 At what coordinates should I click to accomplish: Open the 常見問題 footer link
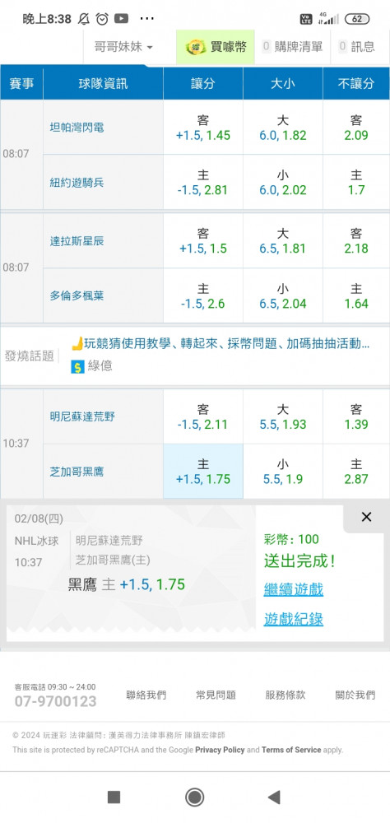pyautogui.click(x=216, y=695)
